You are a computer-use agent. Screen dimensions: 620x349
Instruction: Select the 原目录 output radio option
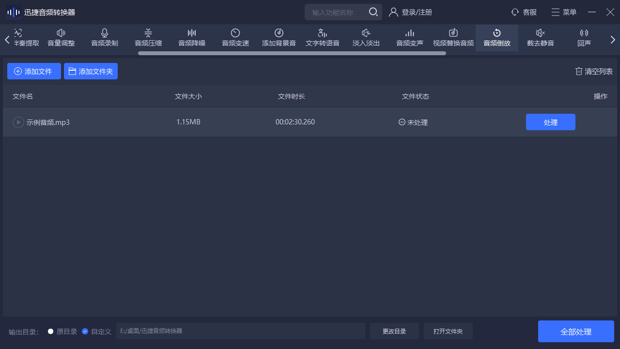pyautogui.click(x=51, y=332)
